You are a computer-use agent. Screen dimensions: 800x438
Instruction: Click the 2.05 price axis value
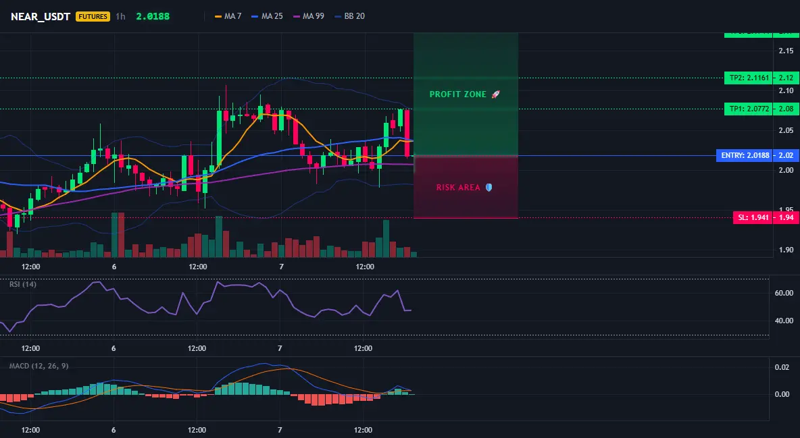(786, 130)
